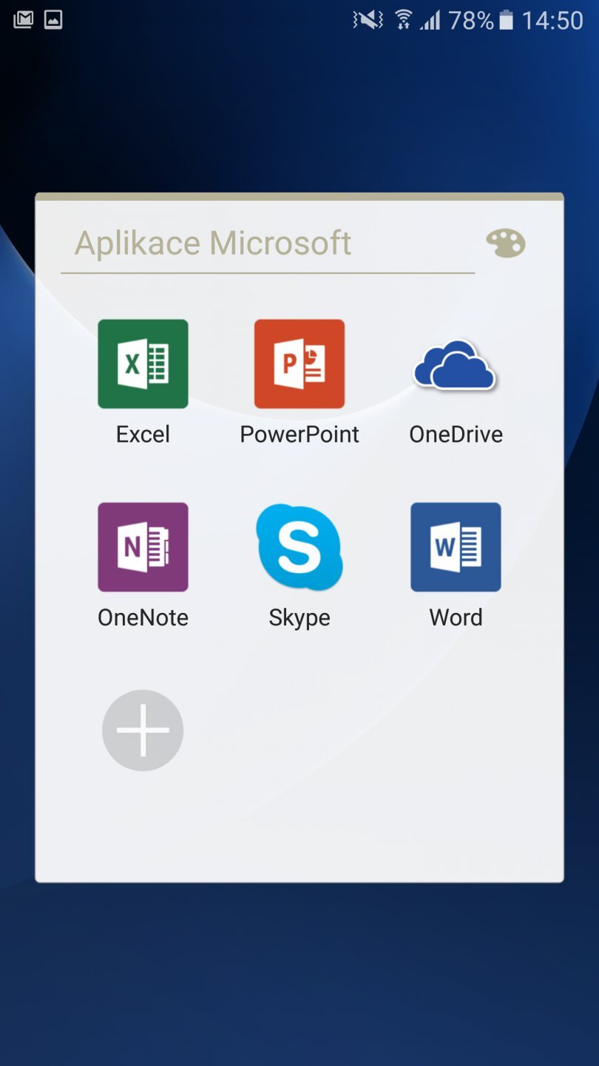Tap the vibrate mode status icon
This screenshot has width=599, height=1066.
[368, 20]
